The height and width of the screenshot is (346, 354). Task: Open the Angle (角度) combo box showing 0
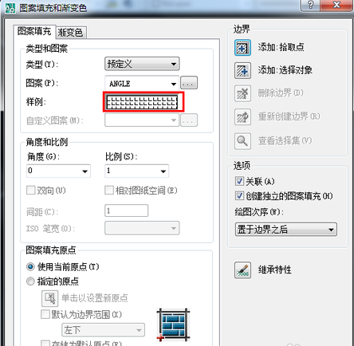click(58, 171)
